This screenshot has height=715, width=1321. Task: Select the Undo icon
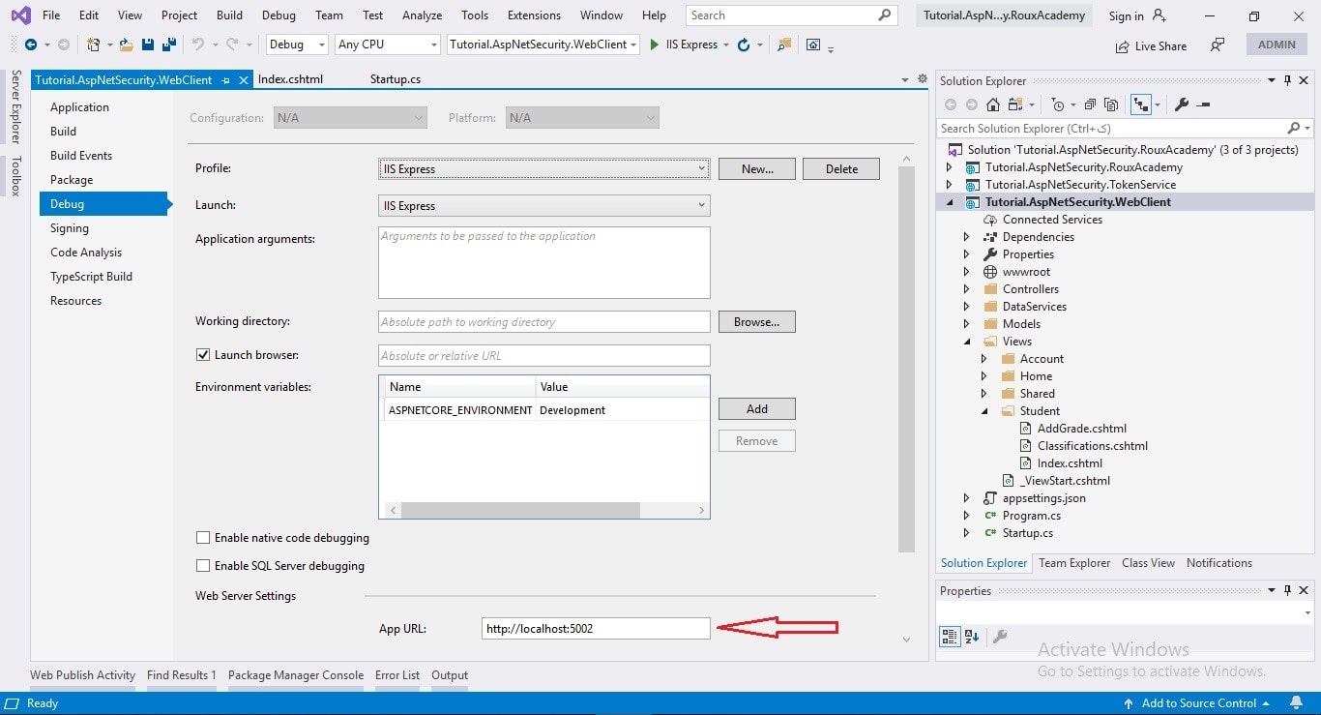point(198,45)
